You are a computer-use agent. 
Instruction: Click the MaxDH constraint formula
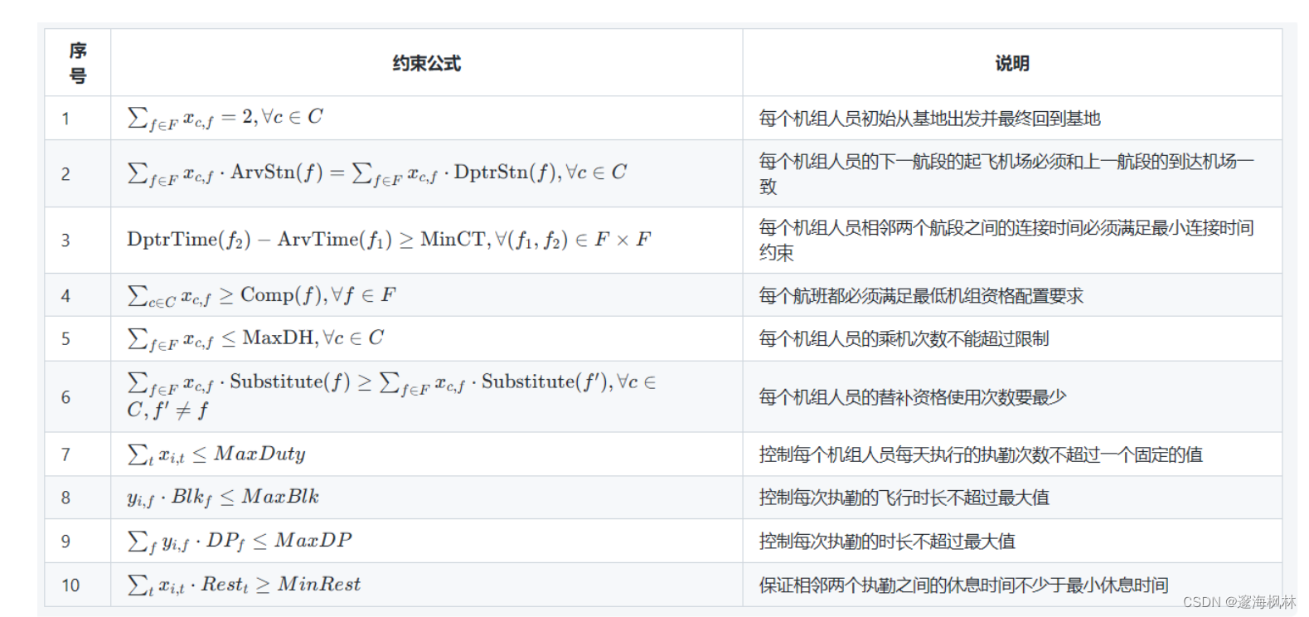[255, 339]
